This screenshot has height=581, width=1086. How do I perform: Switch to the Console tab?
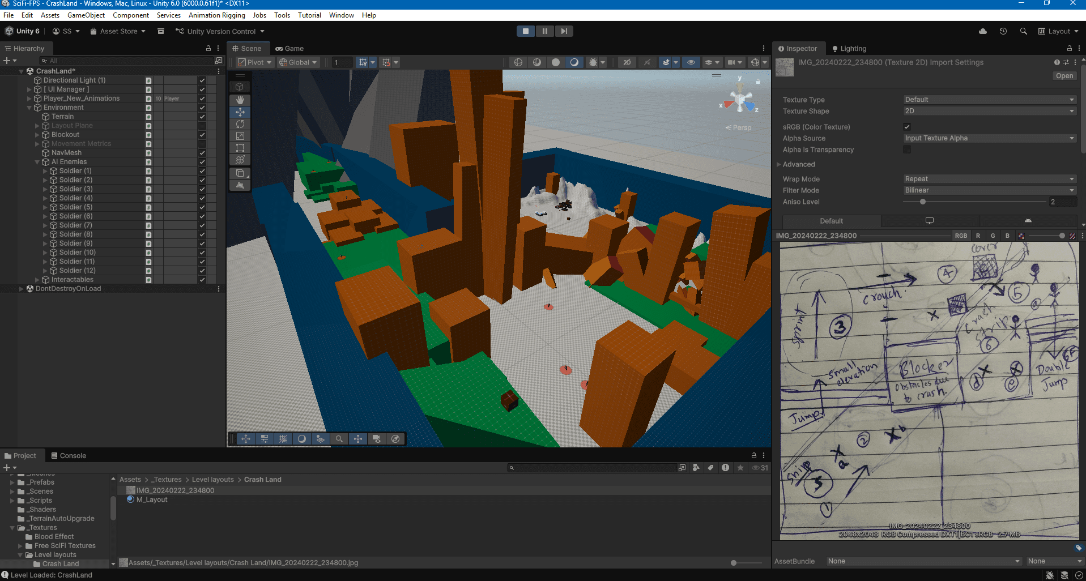[69, 455]
